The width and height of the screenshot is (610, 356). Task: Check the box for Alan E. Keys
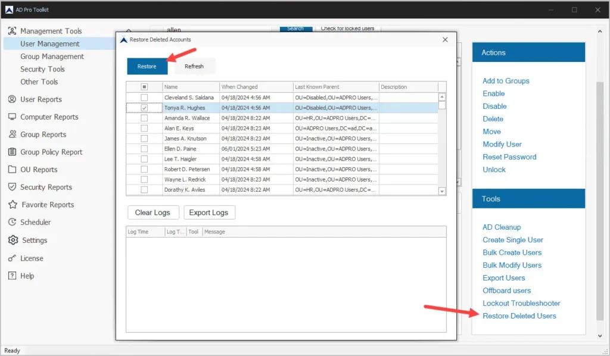144,128
